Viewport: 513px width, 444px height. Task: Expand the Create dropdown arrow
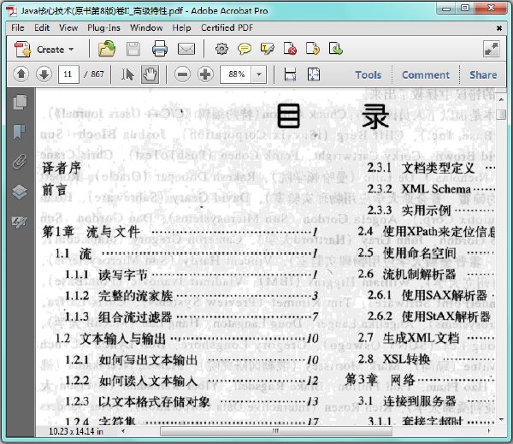pos(71,50)
